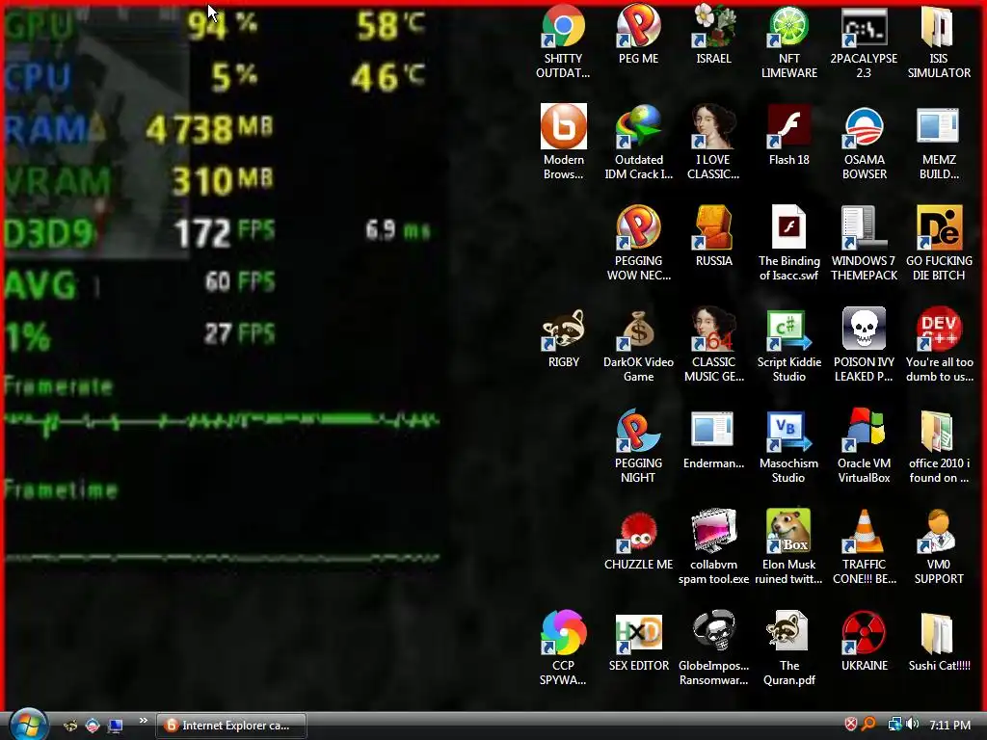Launch the UKRAINE radiation symbol shortcut
Image resolution: width=987 pixels, height=740 pixels.
pyautogui.click(x=864, y=632)
